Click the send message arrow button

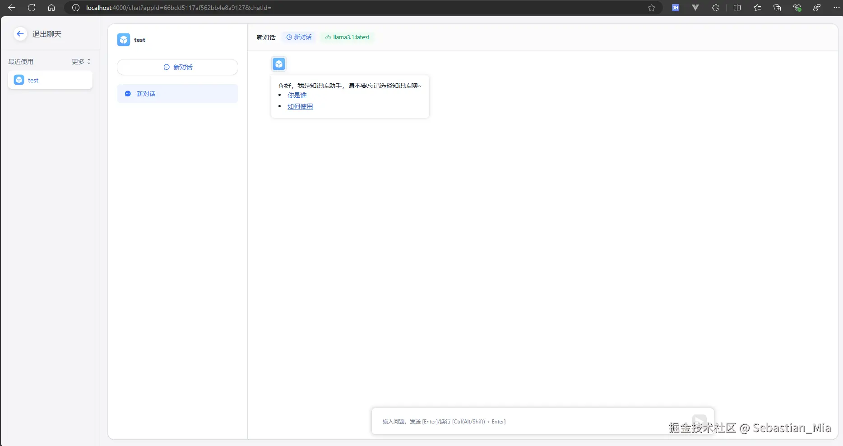pyautogui.click(x=699, y=422)
